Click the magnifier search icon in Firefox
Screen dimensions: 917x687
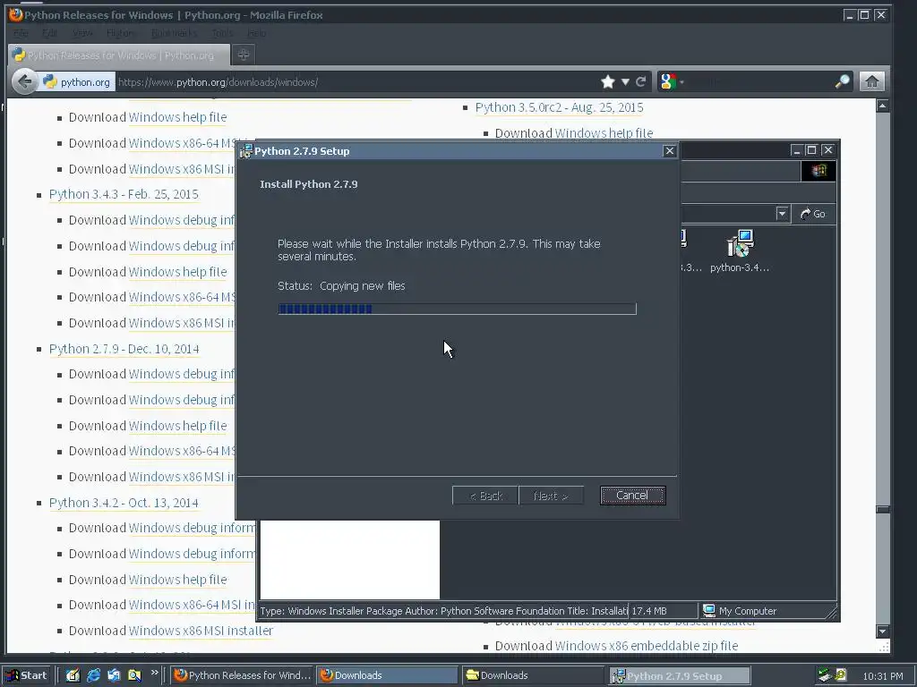tap(842, 81)
